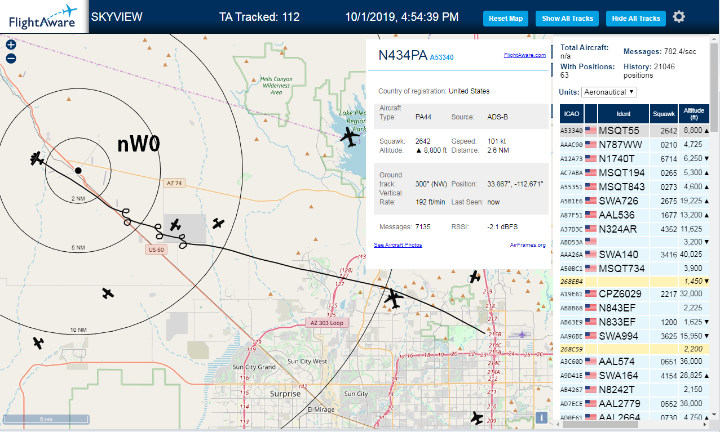Viewport: 720px width, 432px height.
Task: Sort table by ICAO column header
Action: (x=572, y=114)
